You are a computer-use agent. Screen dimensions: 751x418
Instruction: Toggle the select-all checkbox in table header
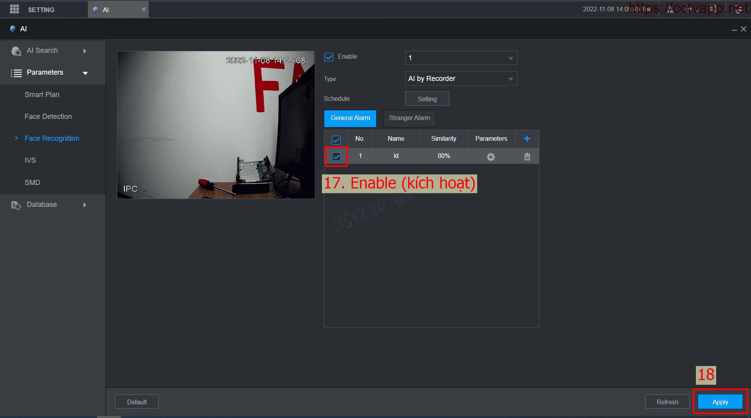(336, 140)
